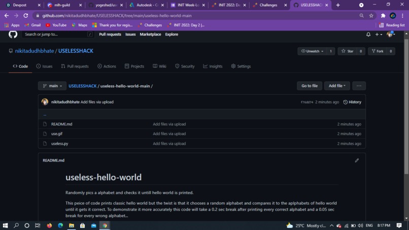
Task: Click the nikitadudhbhate commit avatar
Action: [45, 102]
